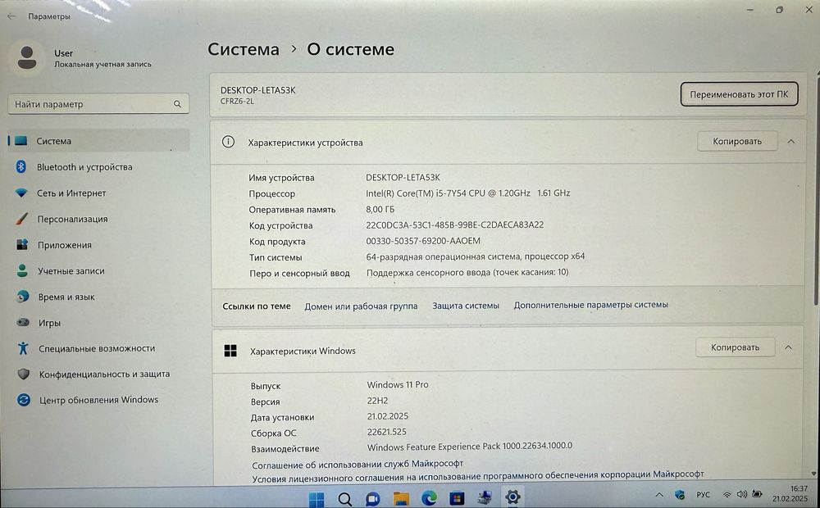Select version value 22H2

coord(377,401)
